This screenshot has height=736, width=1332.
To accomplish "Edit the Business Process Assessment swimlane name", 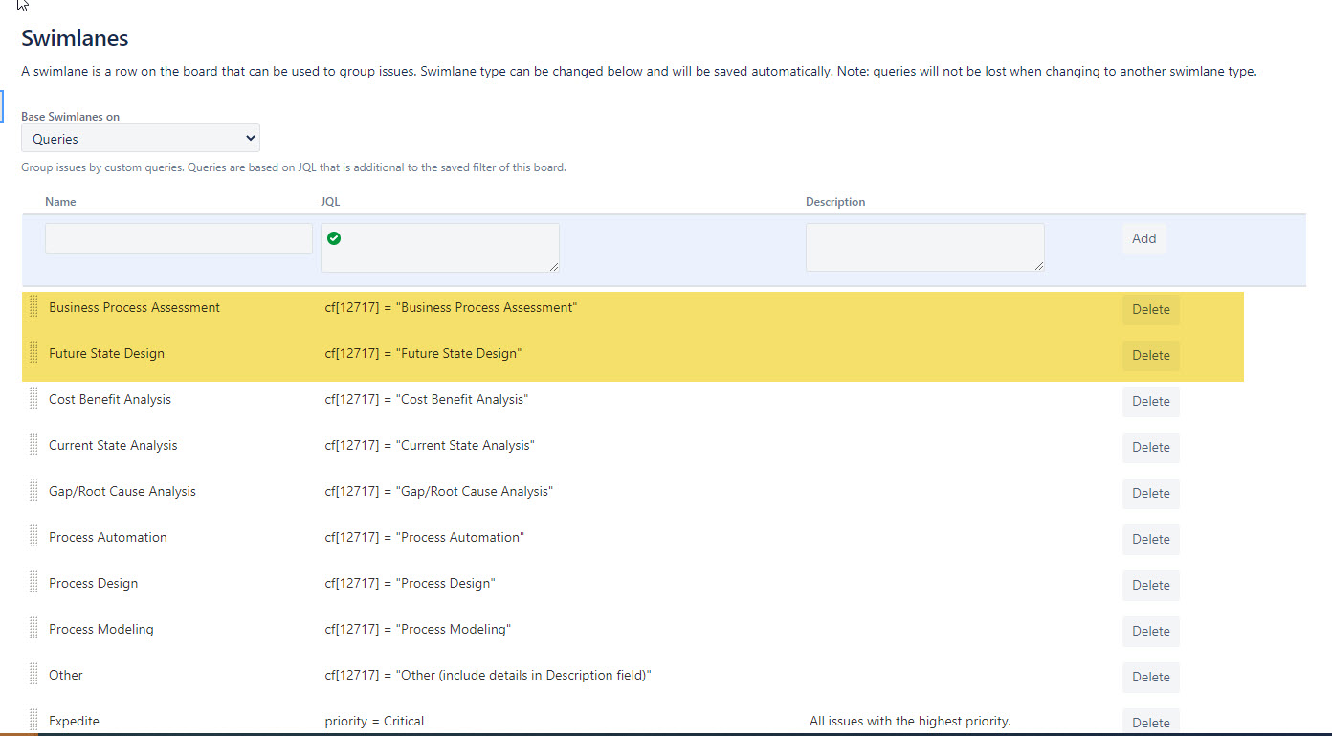I will tap(134, 307).
